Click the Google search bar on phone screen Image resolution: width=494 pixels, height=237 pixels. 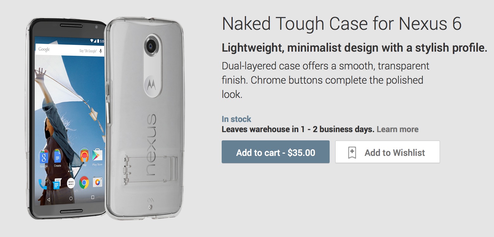coord(70,50)
